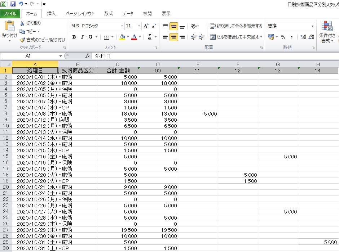
Task: Click the decrease decimal icon
Action: (311, 37)
